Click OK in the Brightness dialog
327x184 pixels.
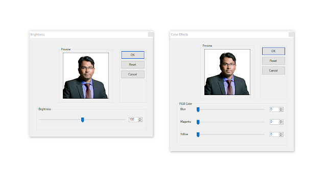coord(133,55)
